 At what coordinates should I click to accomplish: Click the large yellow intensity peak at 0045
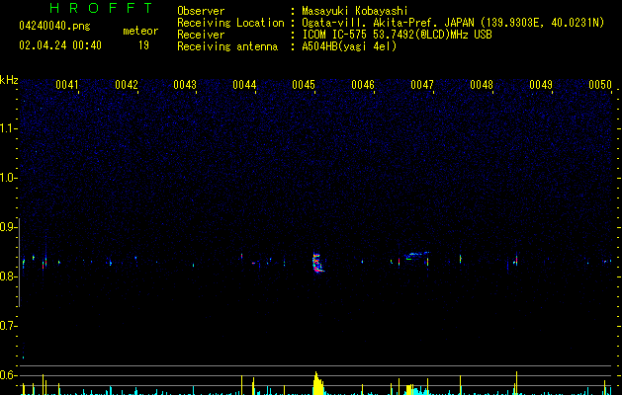tap(317, 383)
